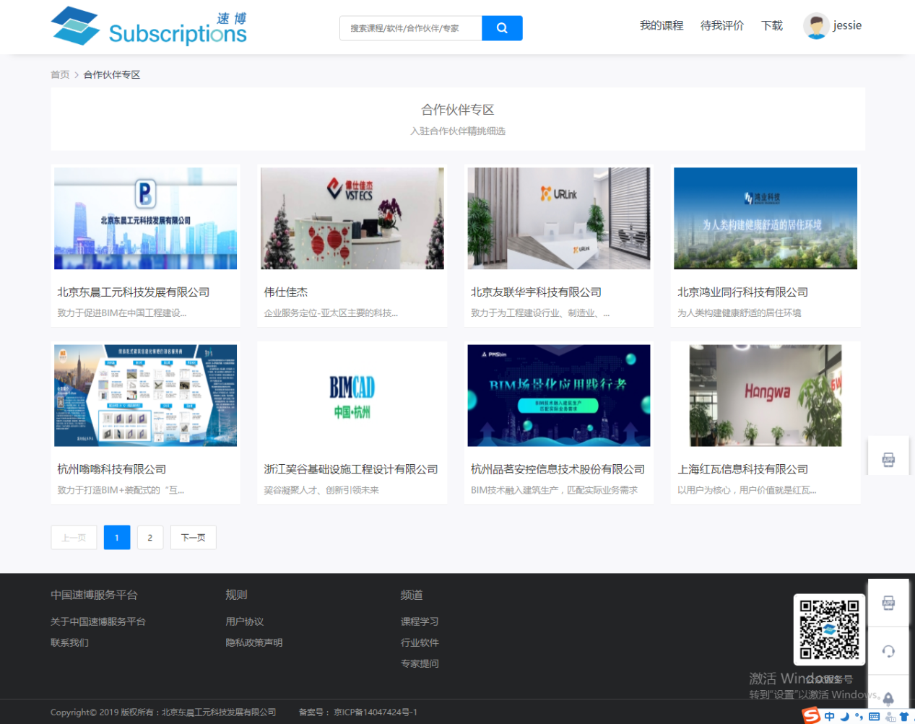Open the BIM场景化应用践行者 banner image
Image resolution: width=915 pixels, height=724 pixels.
click(x=559, y=396)
